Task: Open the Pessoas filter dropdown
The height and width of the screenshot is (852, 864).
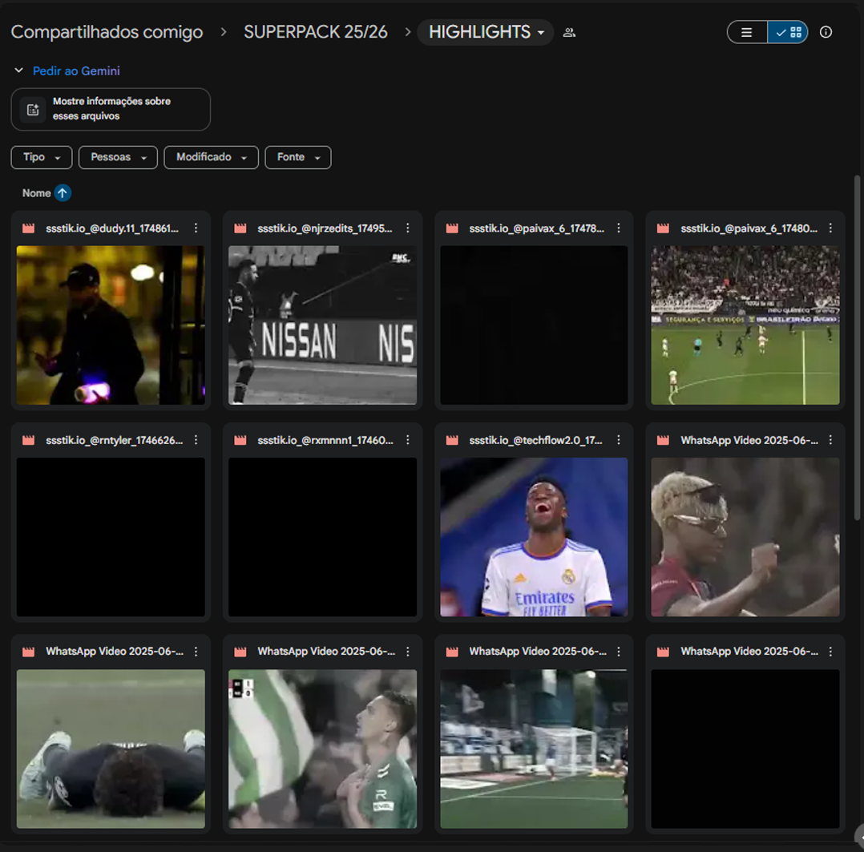Action: coord(118,157)
